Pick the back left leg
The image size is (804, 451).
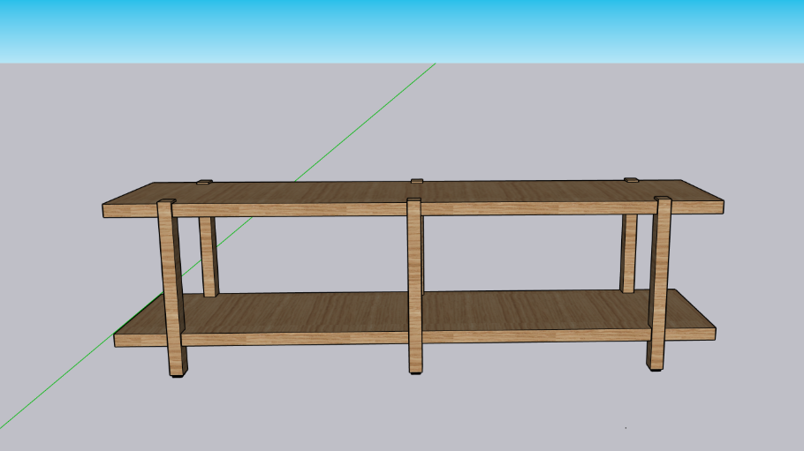[209, 256]
